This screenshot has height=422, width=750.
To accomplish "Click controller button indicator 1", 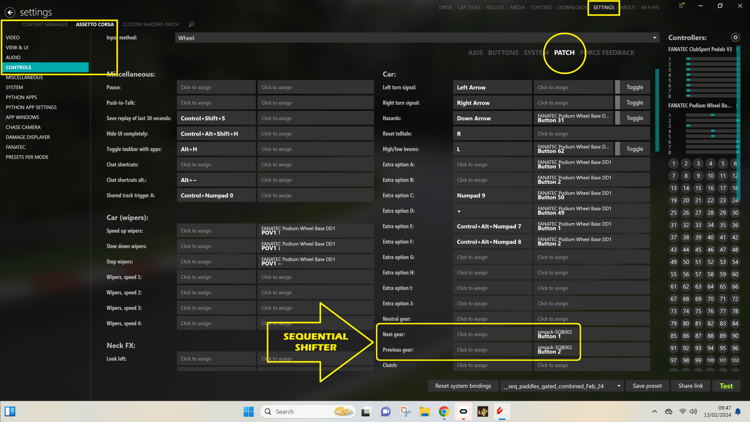I will 673,164.
